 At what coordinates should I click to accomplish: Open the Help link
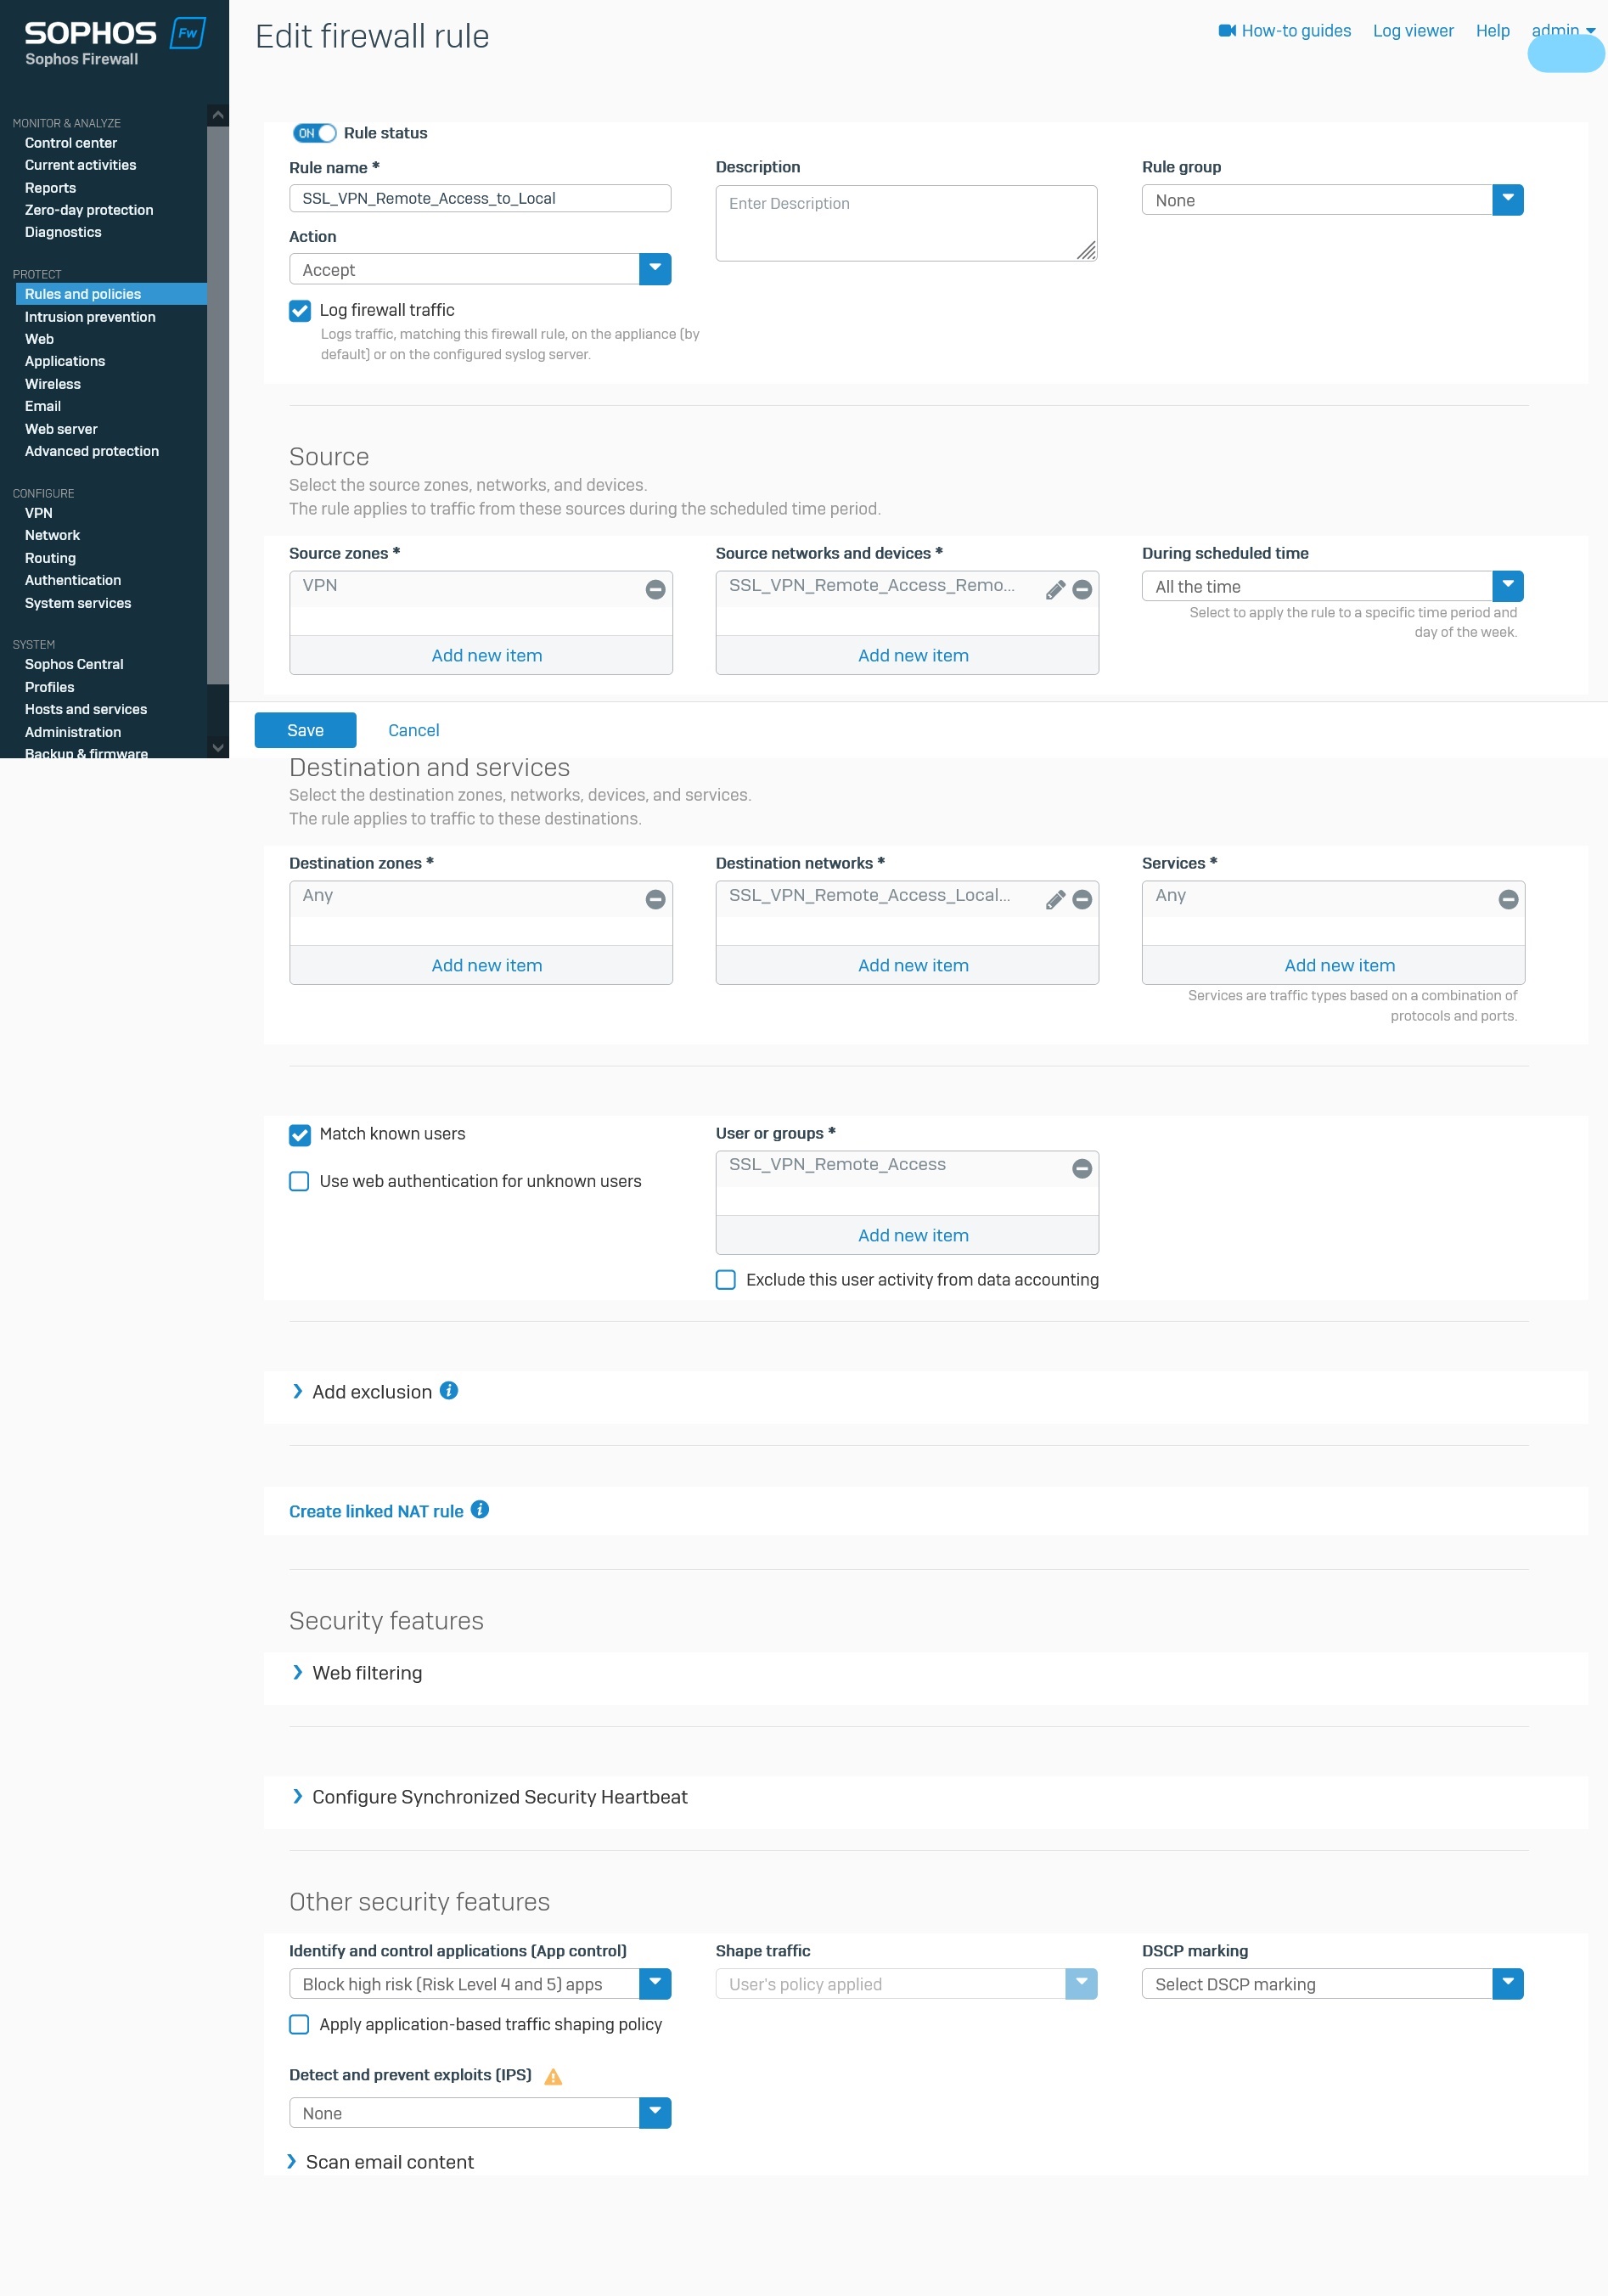(1492, 30)
